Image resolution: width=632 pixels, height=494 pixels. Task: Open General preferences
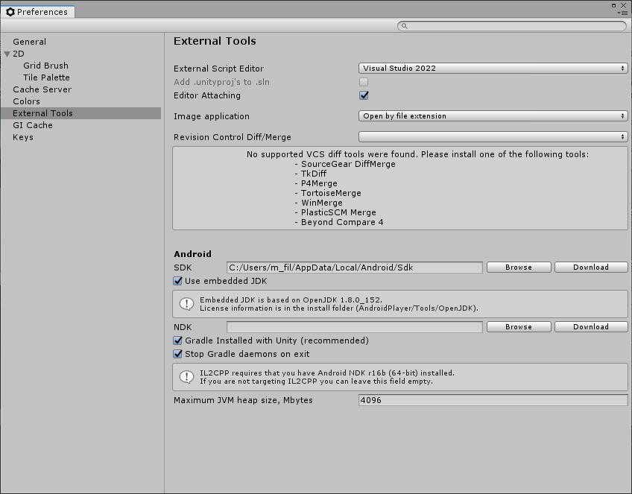click(x=29, y=42)
